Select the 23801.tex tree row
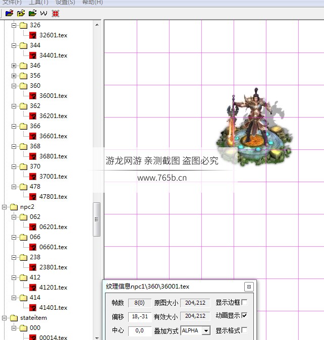 (49, 267)
